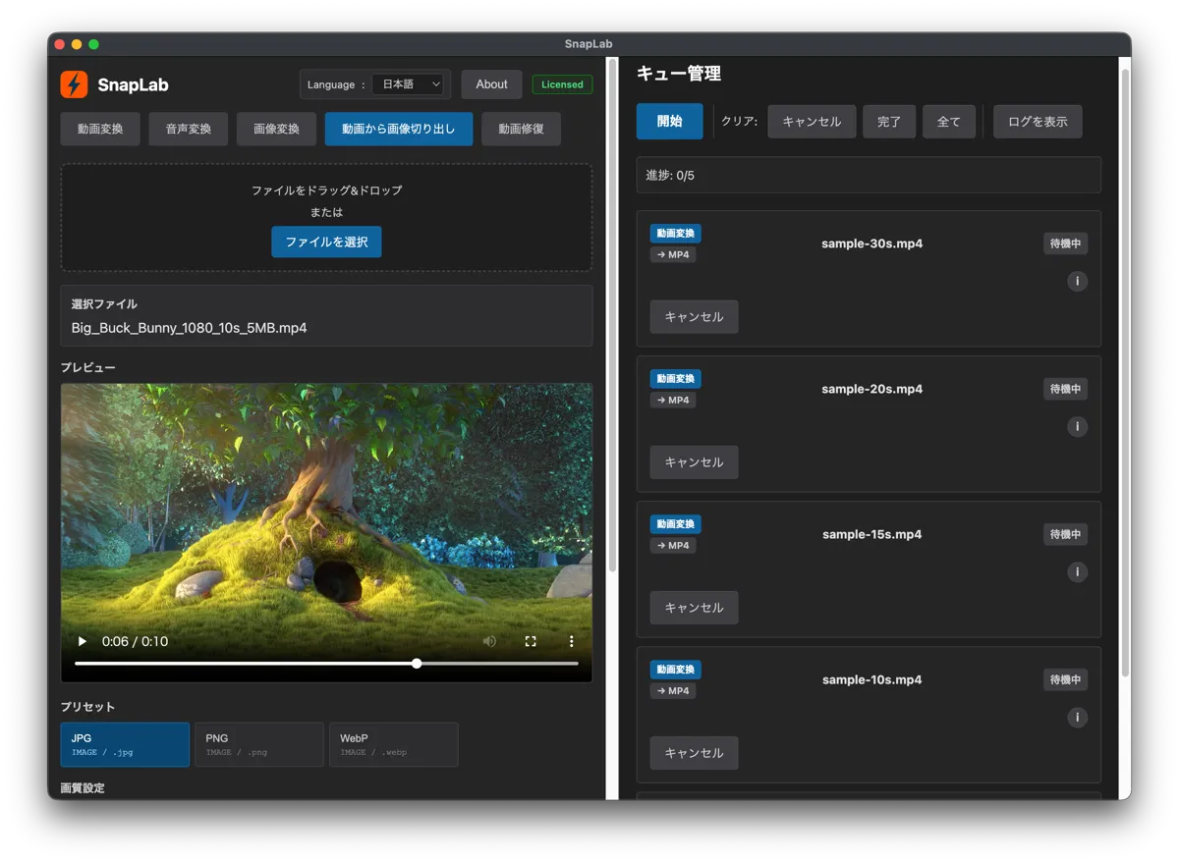Viewport: 1179px width, 863px height.
Task: Expand the 待機中 status on sample-30s.mp4
Action: coord(1065,243)
